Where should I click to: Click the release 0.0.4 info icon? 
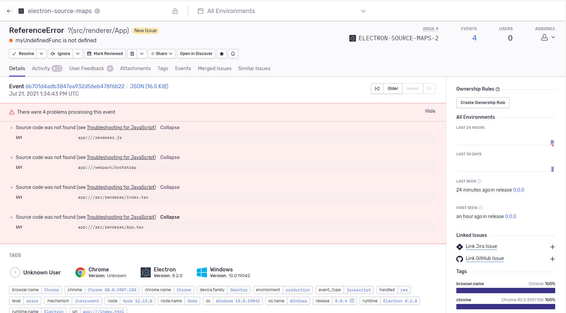click(x=352, y=301)
